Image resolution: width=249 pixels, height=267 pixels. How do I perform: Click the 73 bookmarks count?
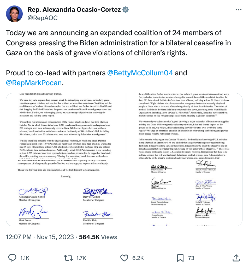(x=191, y=258)
